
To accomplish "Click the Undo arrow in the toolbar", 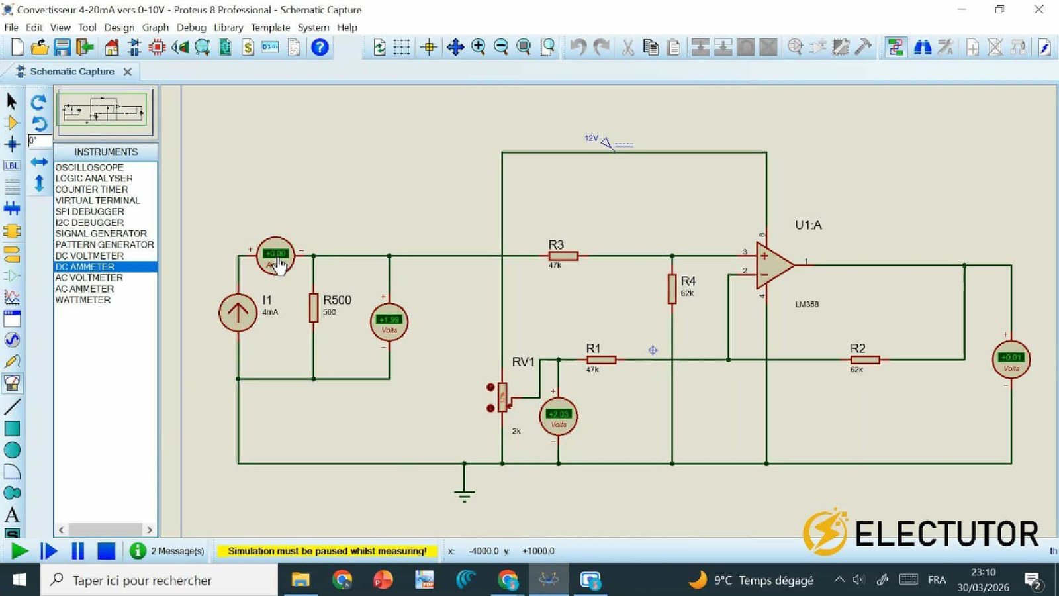I will pyautogui.click(x=578, y=46).
